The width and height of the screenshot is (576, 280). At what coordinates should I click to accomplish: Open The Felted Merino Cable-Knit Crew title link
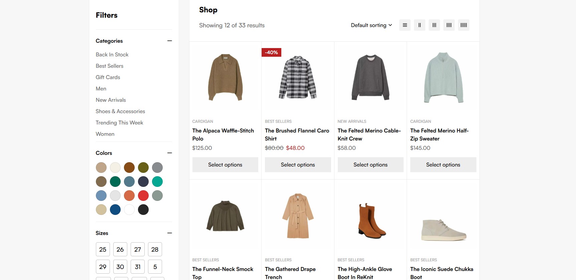click(x=369, y=134)
